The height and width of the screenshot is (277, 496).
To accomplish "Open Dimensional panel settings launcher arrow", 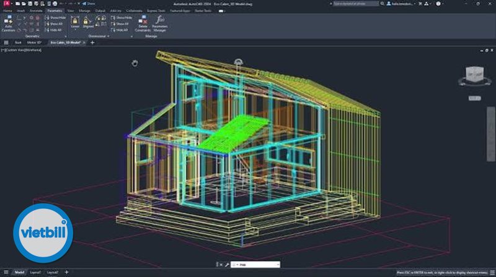I will point(131,36).
